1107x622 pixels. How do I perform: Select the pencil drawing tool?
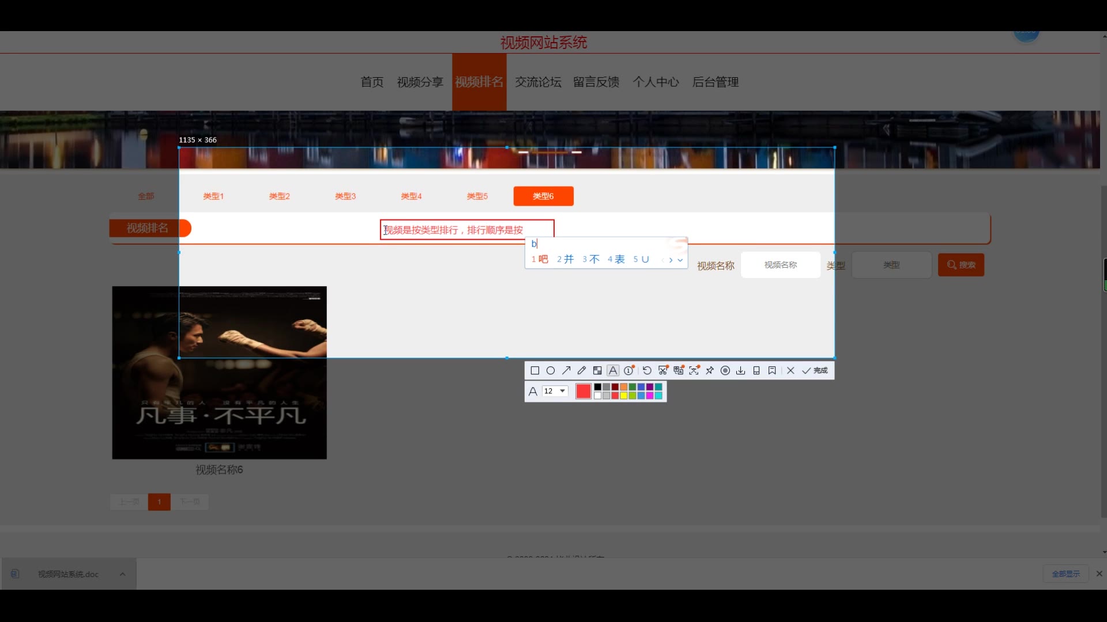[x=582, y=370]
